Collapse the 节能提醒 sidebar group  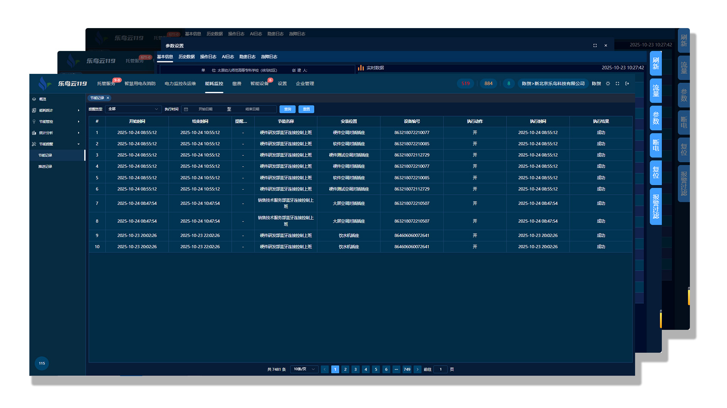(56, 144)
